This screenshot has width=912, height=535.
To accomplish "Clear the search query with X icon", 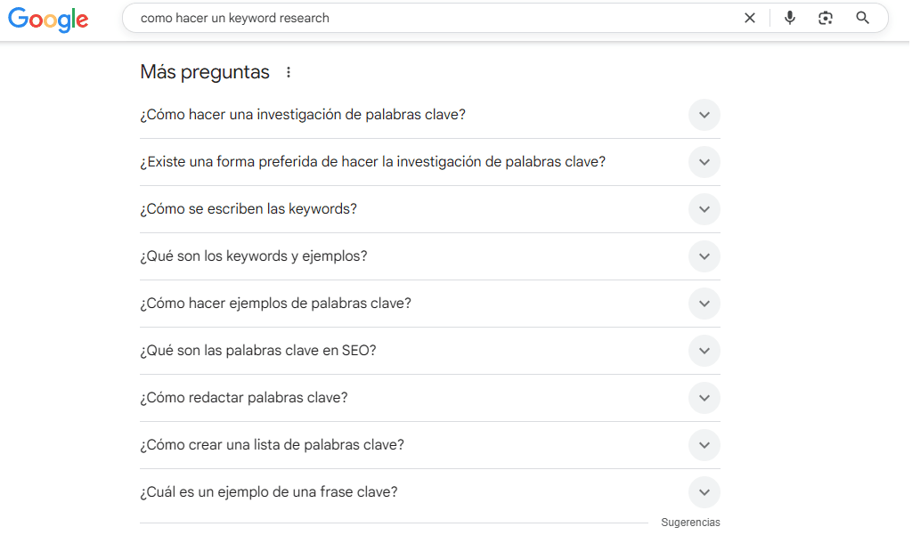I will click(x=750, y=18).
